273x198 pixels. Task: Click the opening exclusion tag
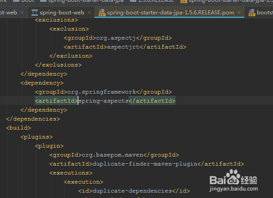69,29
